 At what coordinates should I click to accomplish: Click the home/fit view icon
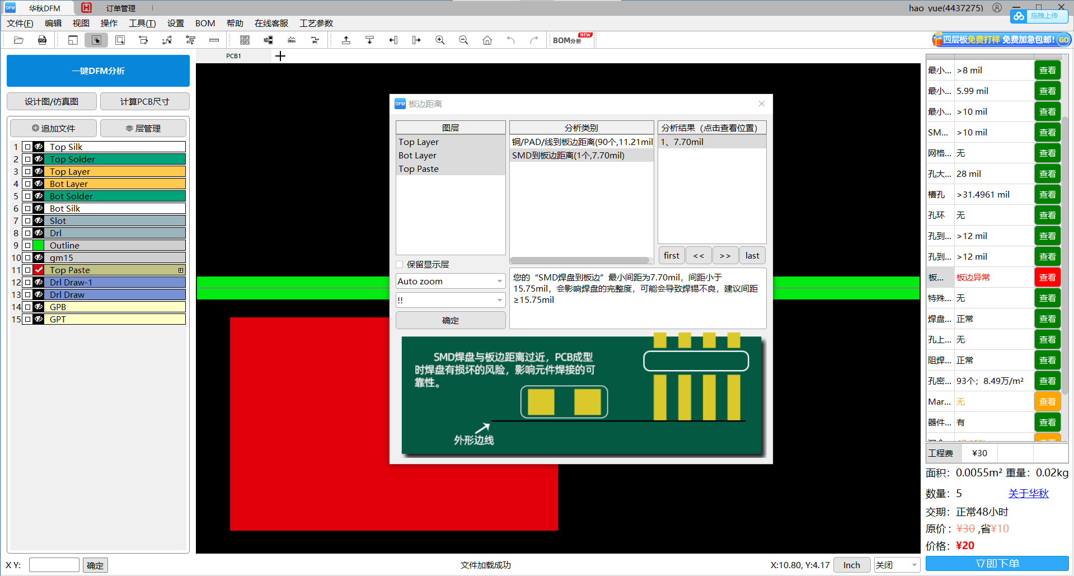[487, 40]
